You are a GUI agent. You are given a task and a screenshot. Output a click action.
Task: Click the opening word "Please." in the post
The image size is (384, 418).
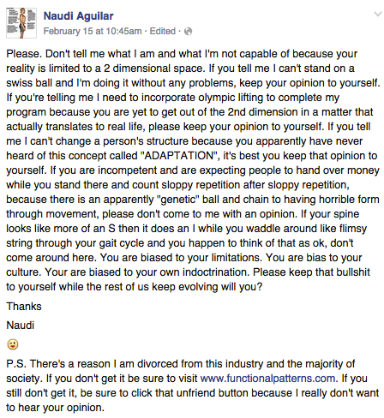click(x=23, y=54)
